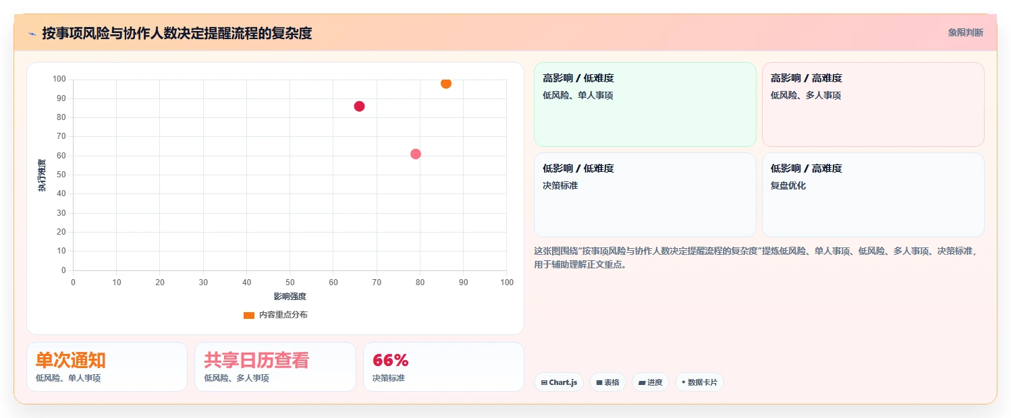Open the 共享日历查看 stat card
Screen dimensions: 1011x418
[275, 367]
